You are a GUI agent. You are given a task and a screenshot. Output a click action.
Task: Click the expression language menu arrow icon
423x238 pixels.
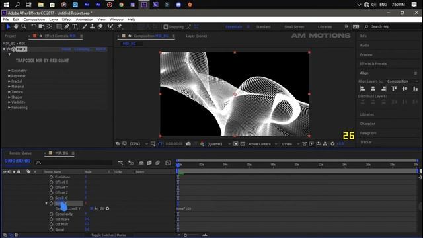click(x=107, y=209)
